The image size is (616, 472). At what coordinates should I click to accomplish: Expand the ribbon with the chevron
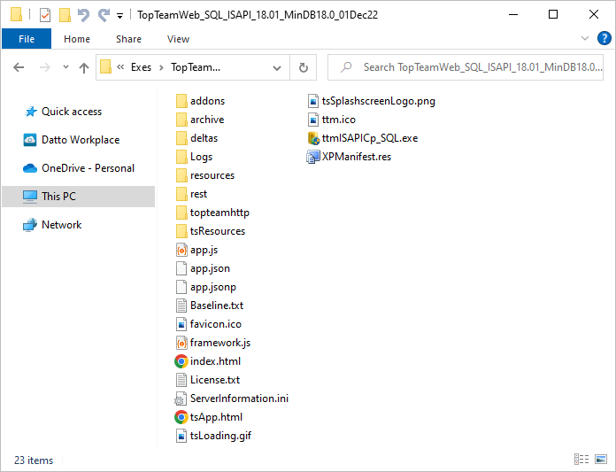[584, 38]
